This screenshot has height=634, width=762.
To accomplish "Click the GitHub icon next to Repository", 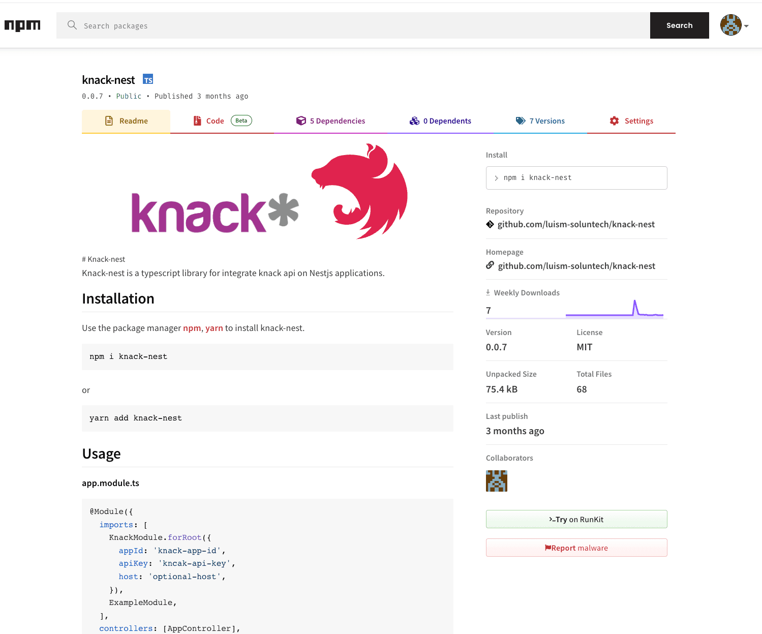I will 490,224.
